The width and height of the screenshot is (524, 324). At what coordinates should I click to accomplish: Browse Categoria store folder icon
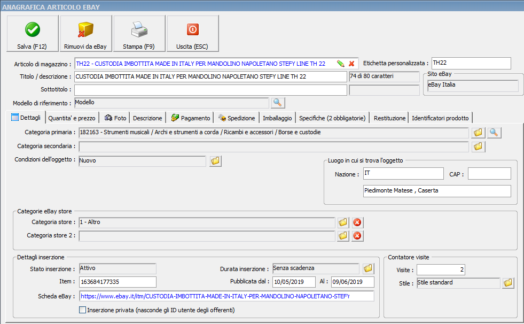(343, 222)
